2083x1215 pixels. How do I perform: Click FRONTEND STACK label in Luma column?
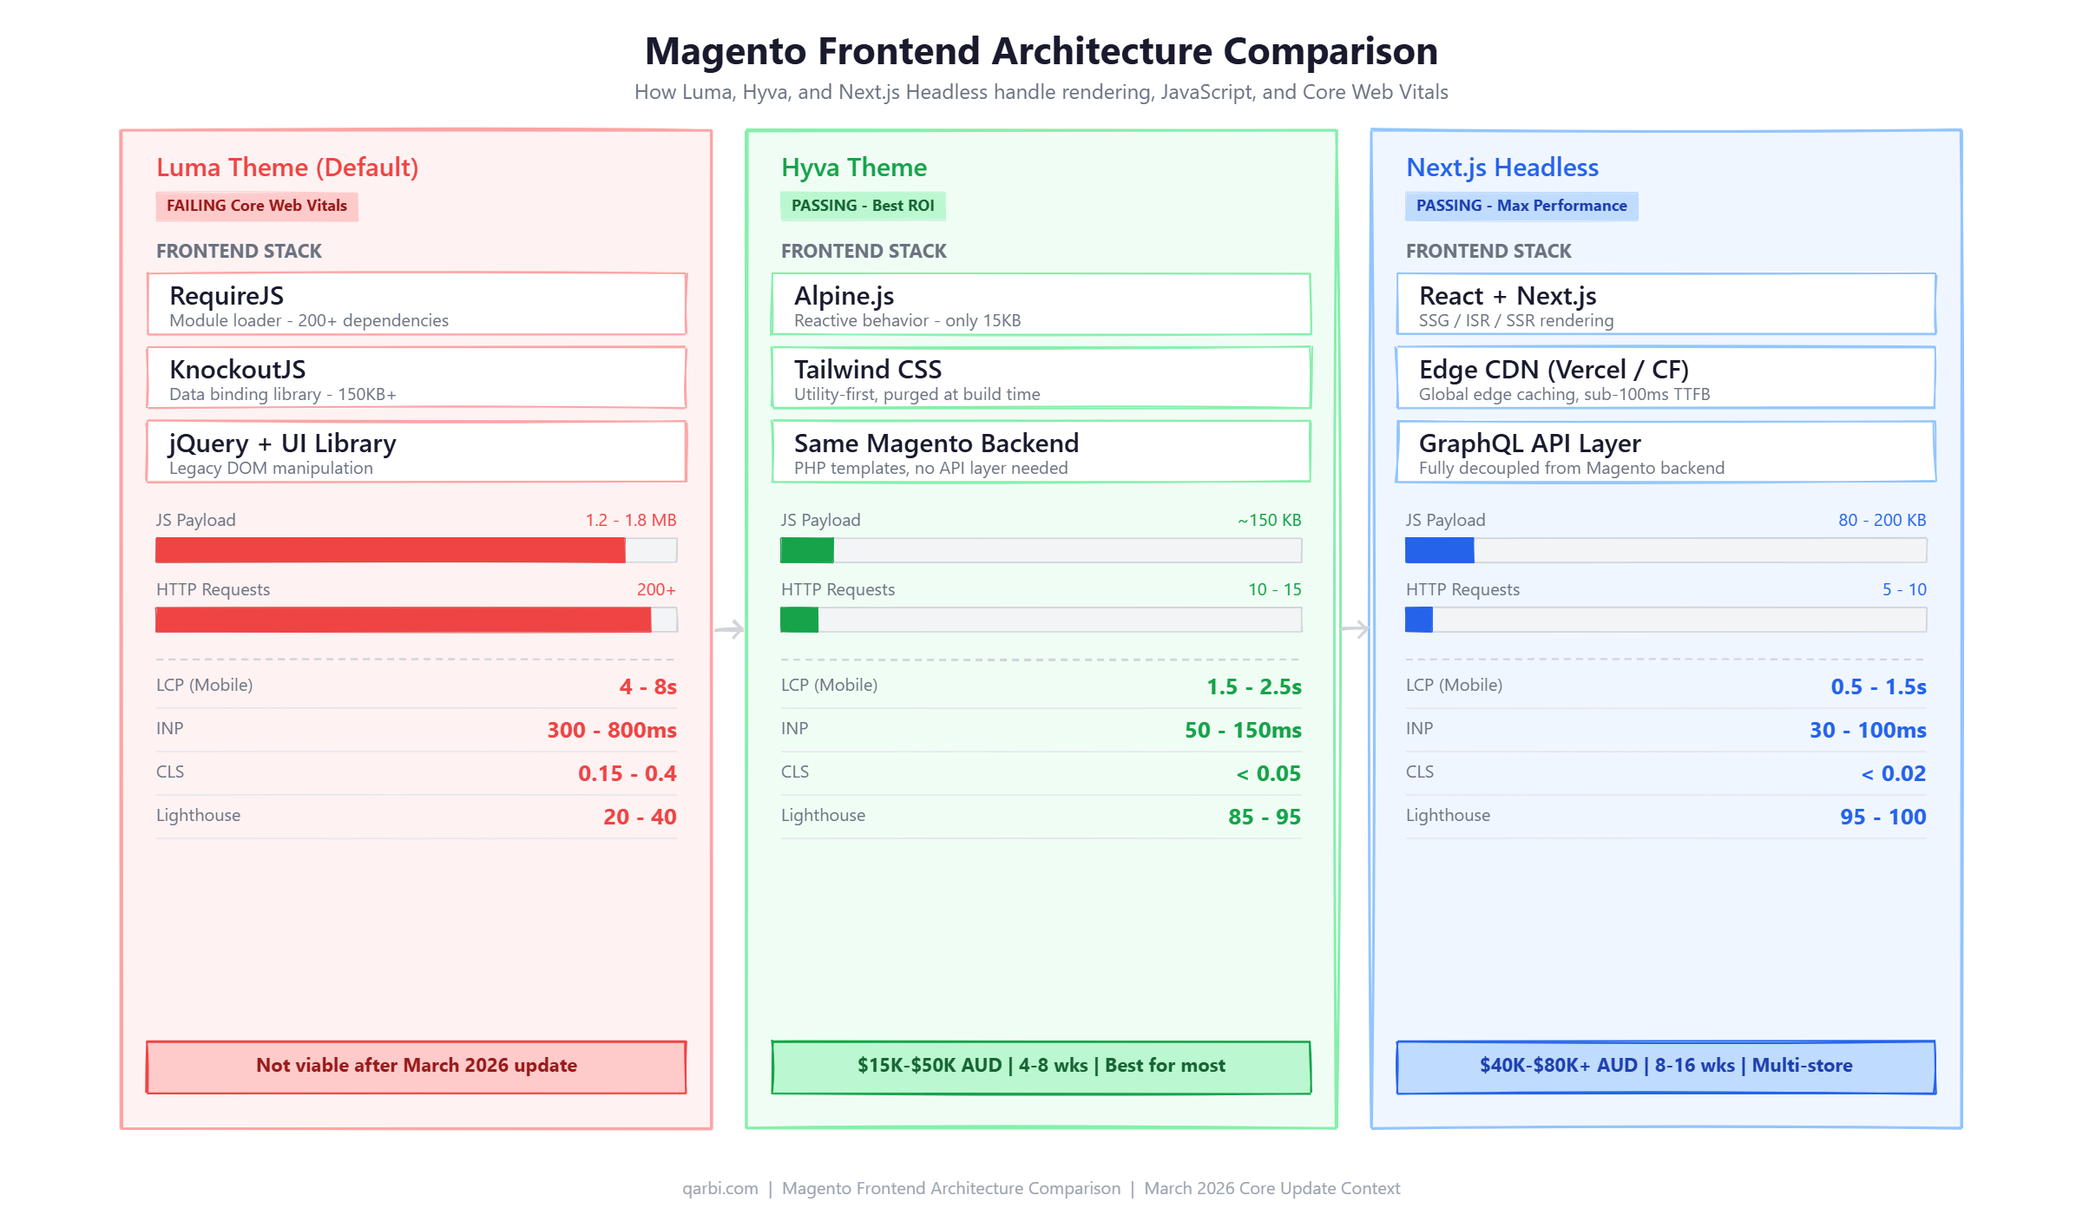239,252
